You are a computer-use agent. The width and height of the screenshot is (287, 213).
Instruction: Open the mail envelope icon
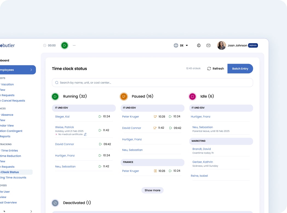click(x=208, y=46)
